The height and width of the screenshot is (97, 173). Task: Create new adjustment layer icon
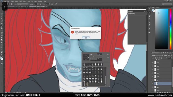[x=163, y=93]
